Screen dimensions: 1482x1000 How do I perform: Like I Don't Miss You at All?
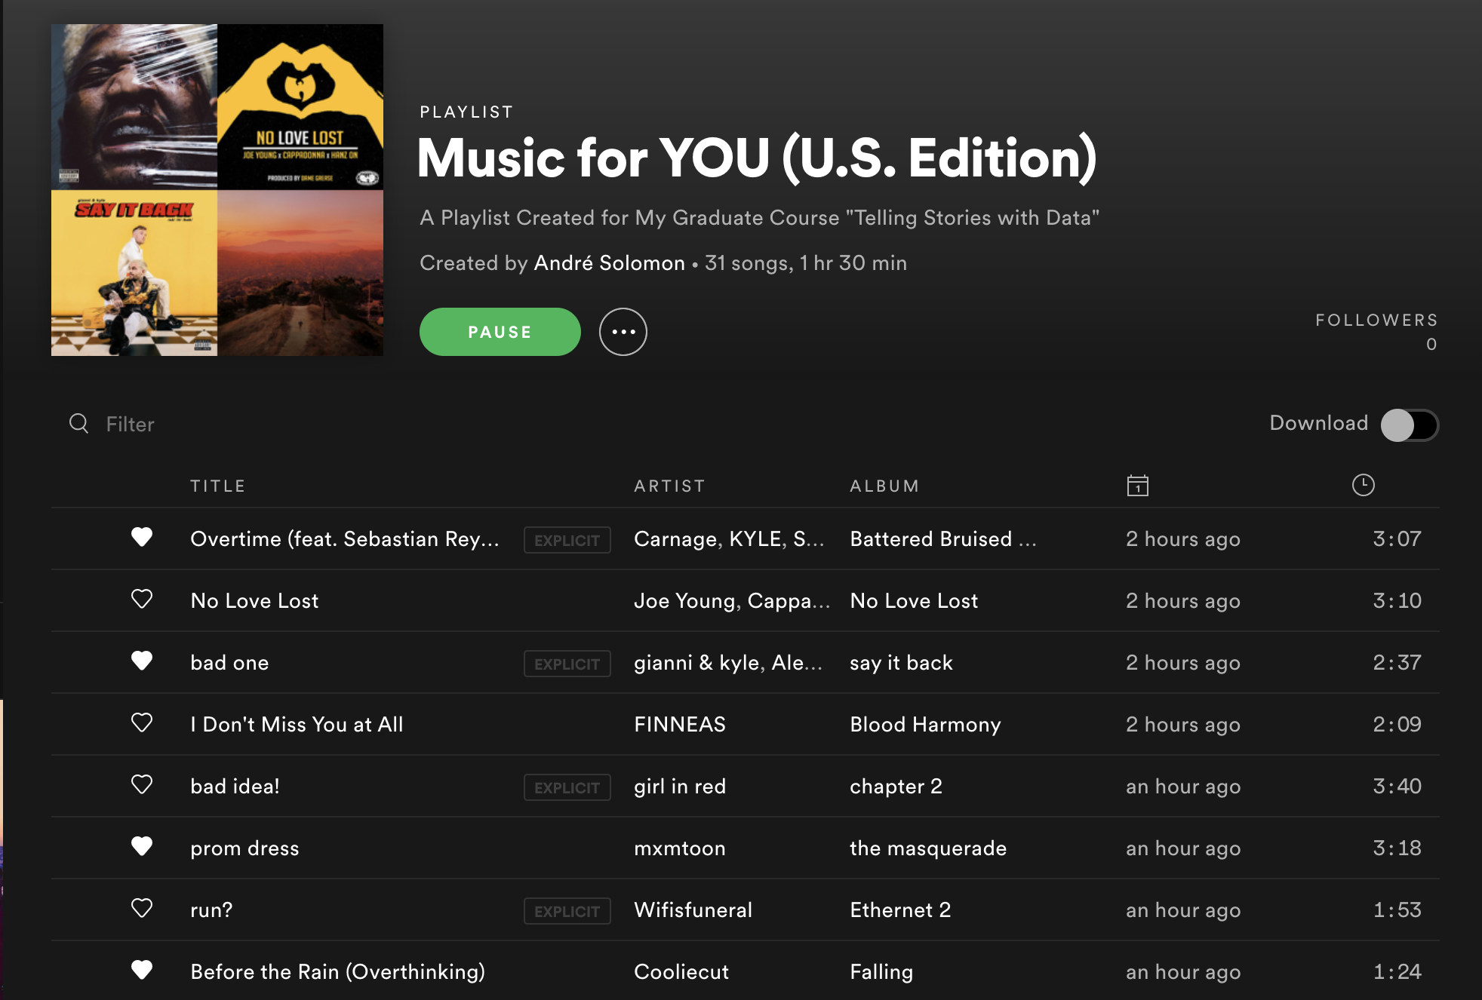pyautogui.click(x=142, y=722)
